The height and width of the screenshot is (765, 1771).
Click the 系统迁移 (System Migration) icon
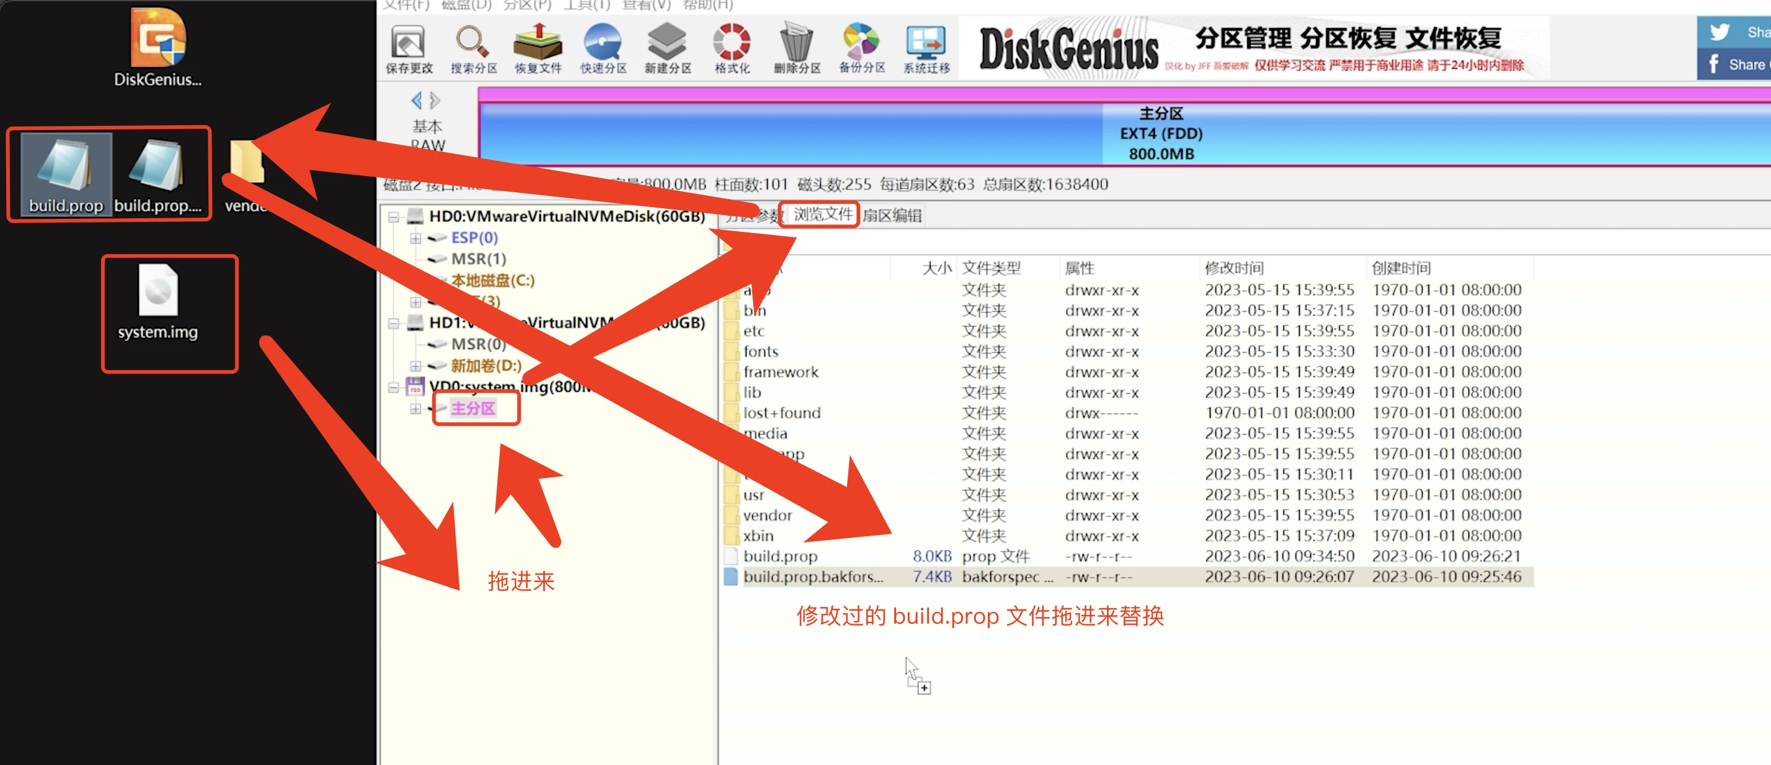click(x=926, y=46)
